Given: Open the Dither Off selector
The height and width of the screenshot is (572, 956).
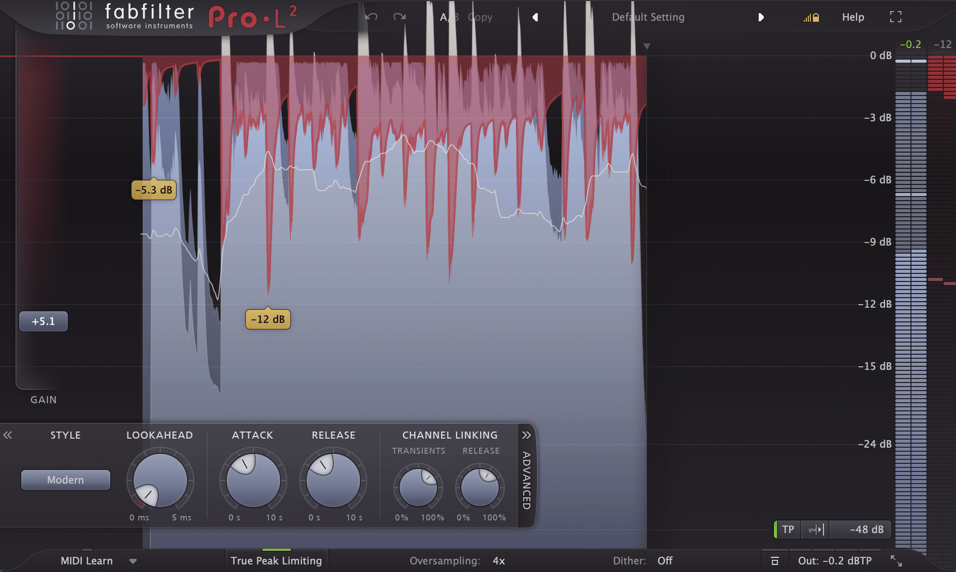Looking at the screenshot, I should click(665, 561).
